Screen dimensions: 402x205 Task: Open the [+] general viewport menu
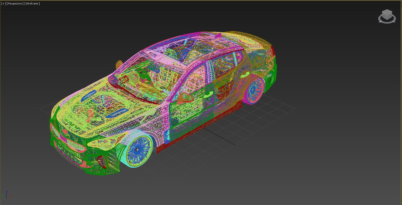pyautogui.click(x=3, y=4)
